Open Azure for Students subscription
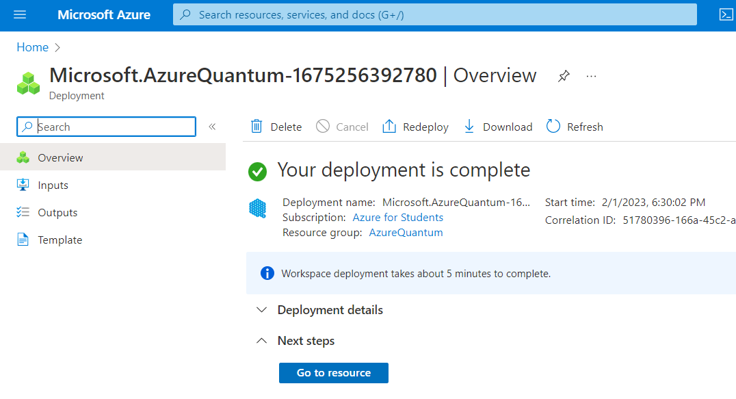This screenshot has height=399, width=736. pos(397,218)
